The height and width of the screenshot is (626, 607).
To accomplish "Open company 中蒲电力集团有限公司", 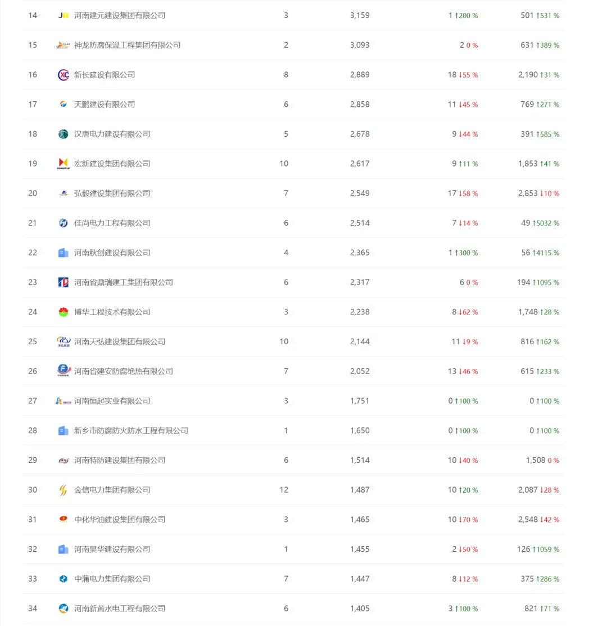I will pos(112,579).
